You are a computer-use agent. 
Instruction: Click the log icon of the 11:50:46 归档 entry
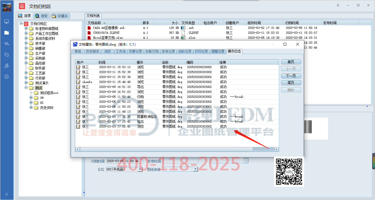coord(78,97)
